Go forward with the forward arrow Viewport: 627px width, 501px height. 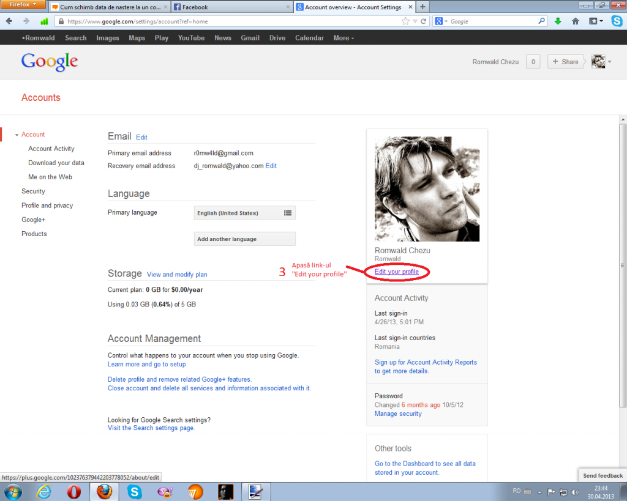click(26, 21)
